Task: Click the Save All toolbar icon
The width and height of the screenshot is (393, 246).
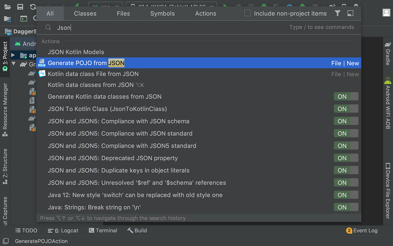Action: 20,7
